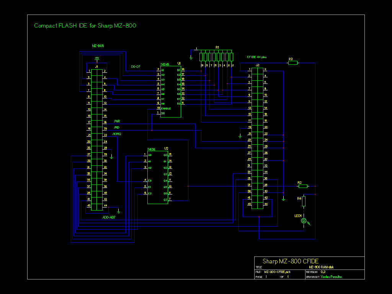Click the ground symbol beside J1 pin 44

119,212
